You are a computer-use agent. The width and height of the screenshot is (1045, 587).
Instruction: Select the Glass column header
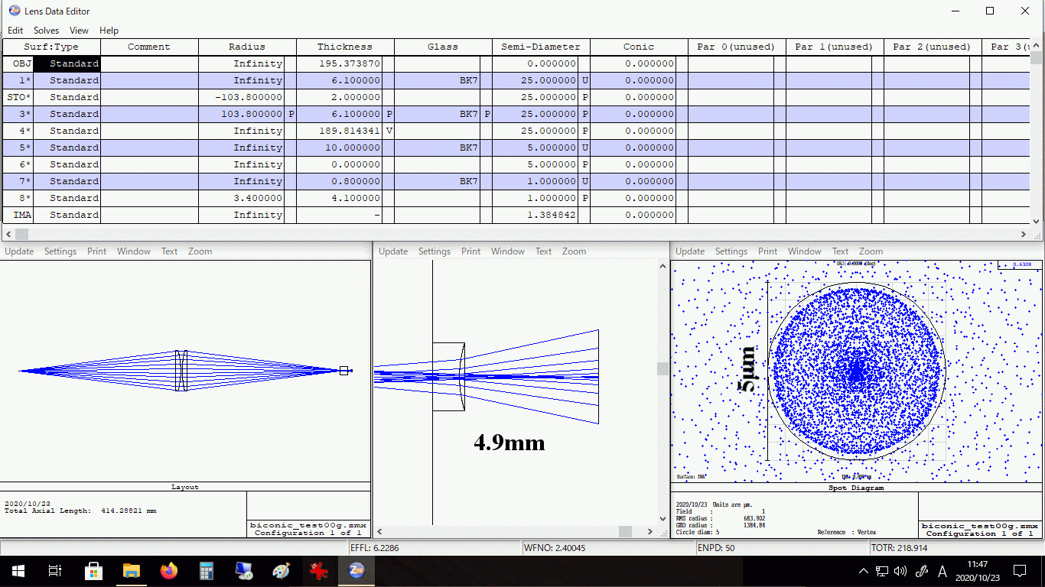(443, 47)
